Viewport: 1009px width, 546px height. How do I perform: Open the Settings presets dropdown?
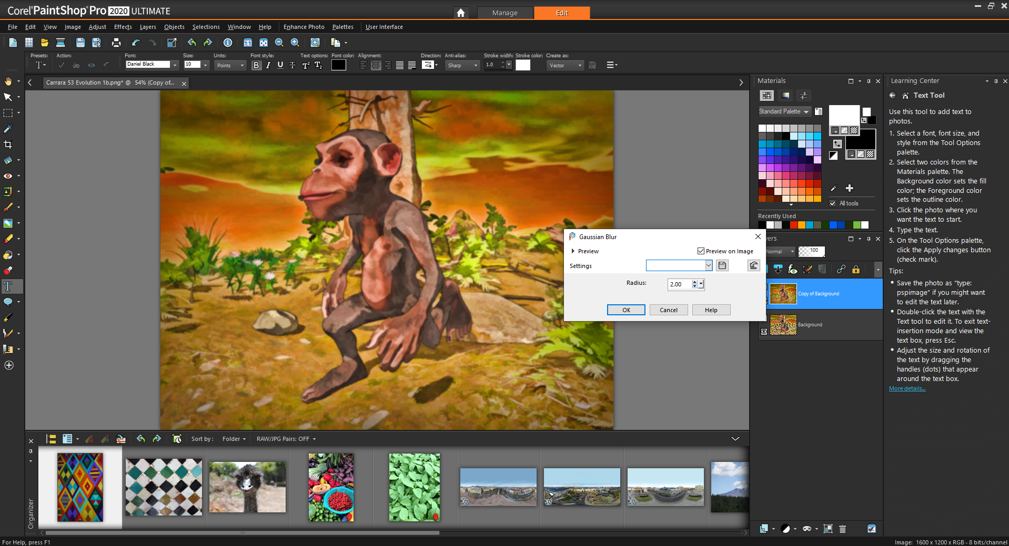pyautogui.click(x=708, y=266)
